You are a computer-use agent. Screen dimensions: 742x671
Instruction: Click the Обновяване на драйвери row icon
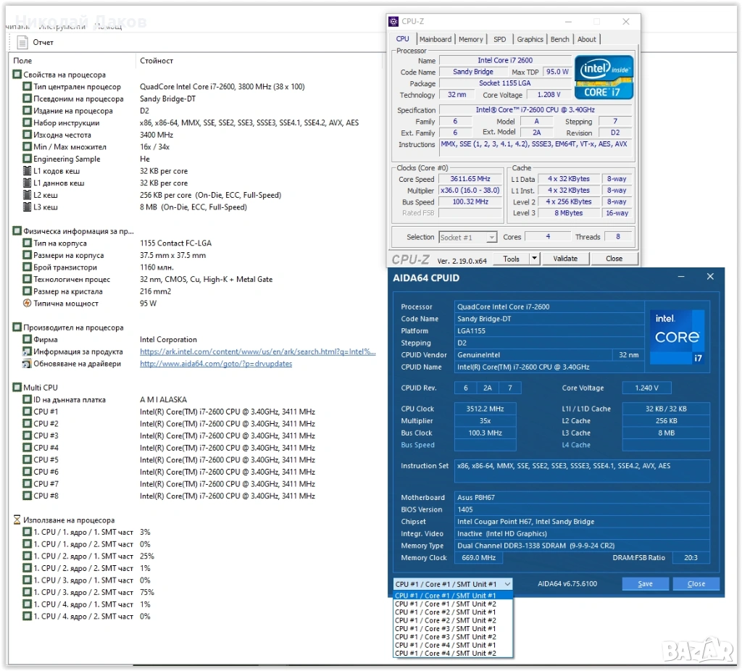[27, 364]
